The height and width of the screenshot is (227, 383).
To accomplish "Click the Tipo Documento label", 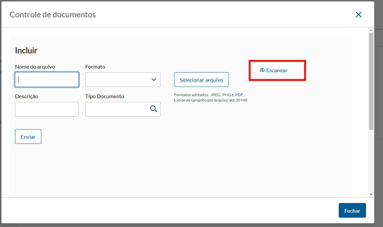I will (105, 96).
